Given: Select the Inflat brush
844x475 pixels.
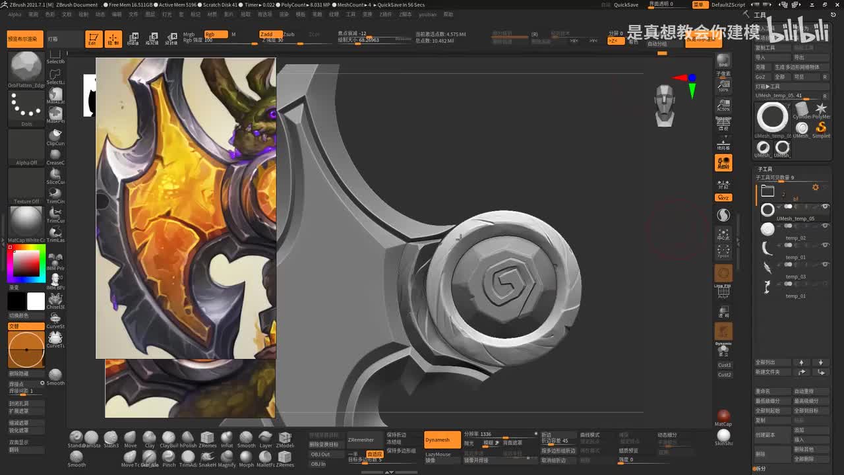Looking at the screenshot, I should pyautogui.click(x=227, y=438).
